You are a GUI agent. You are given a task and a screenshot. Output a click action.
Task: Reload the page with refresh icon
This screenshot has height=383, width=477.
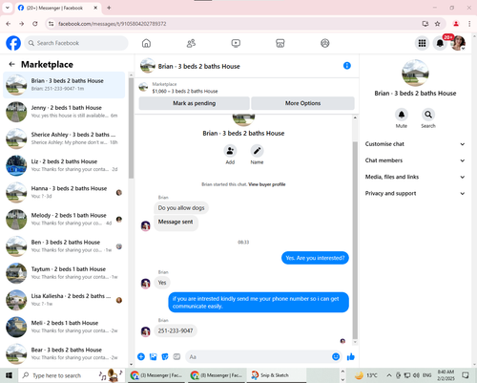point(35,24)
